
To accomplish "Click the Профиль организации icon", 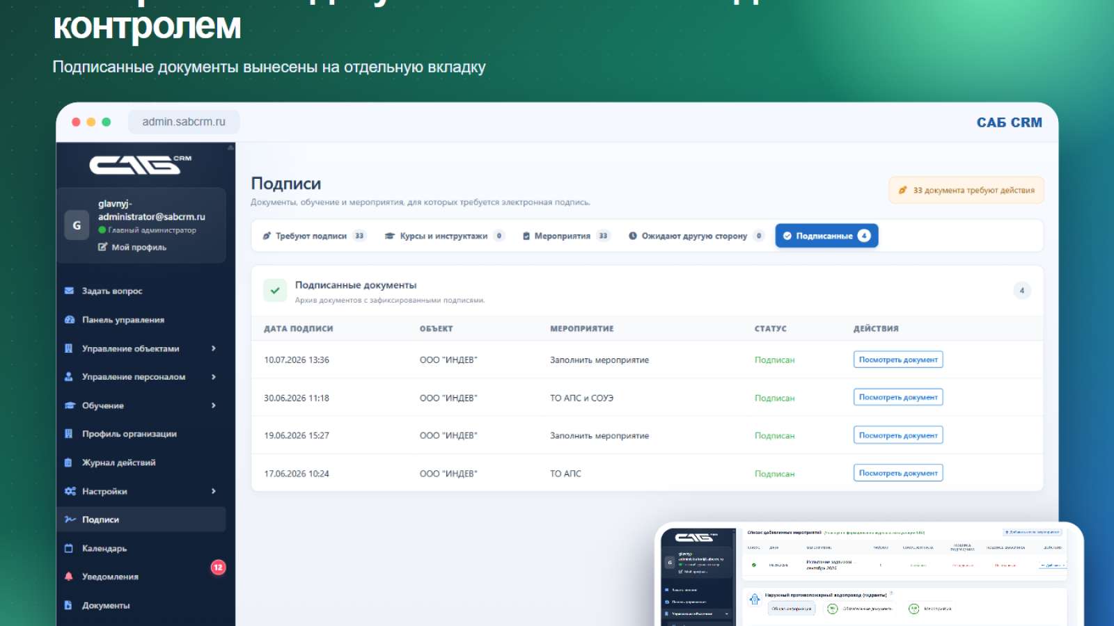I will (x=68, y=433).
